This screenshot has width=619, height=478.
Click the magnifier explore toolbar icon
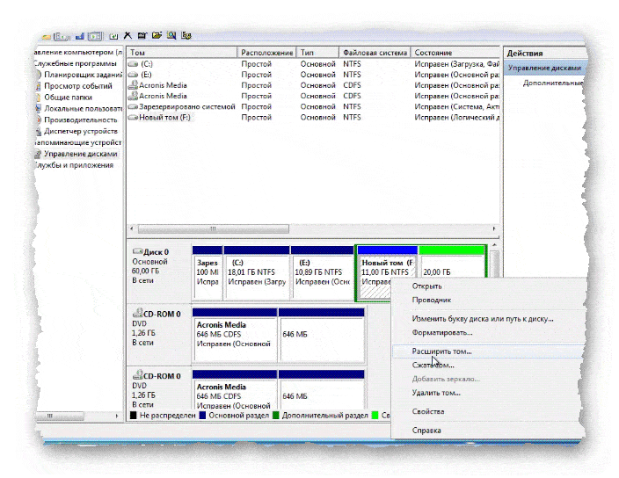(171, 35)
